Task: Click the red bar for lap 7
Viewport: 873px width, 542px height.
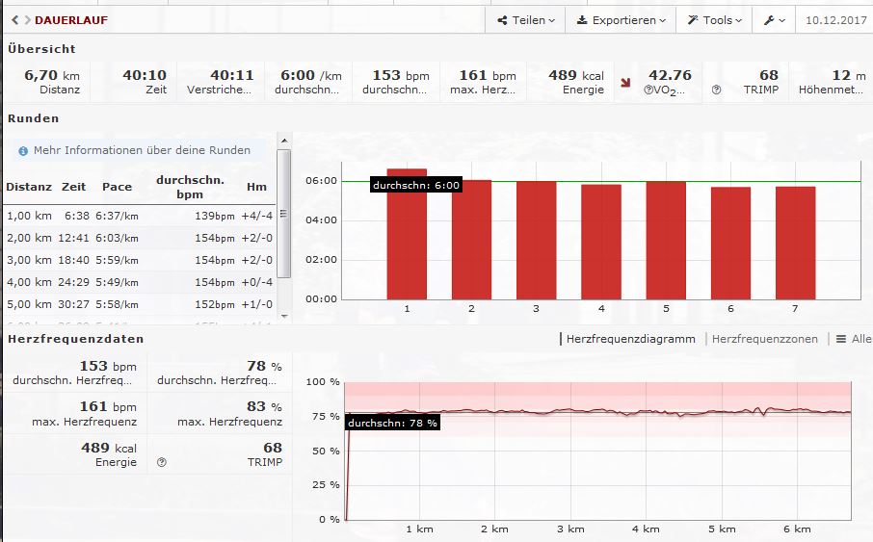Action: 795,243
